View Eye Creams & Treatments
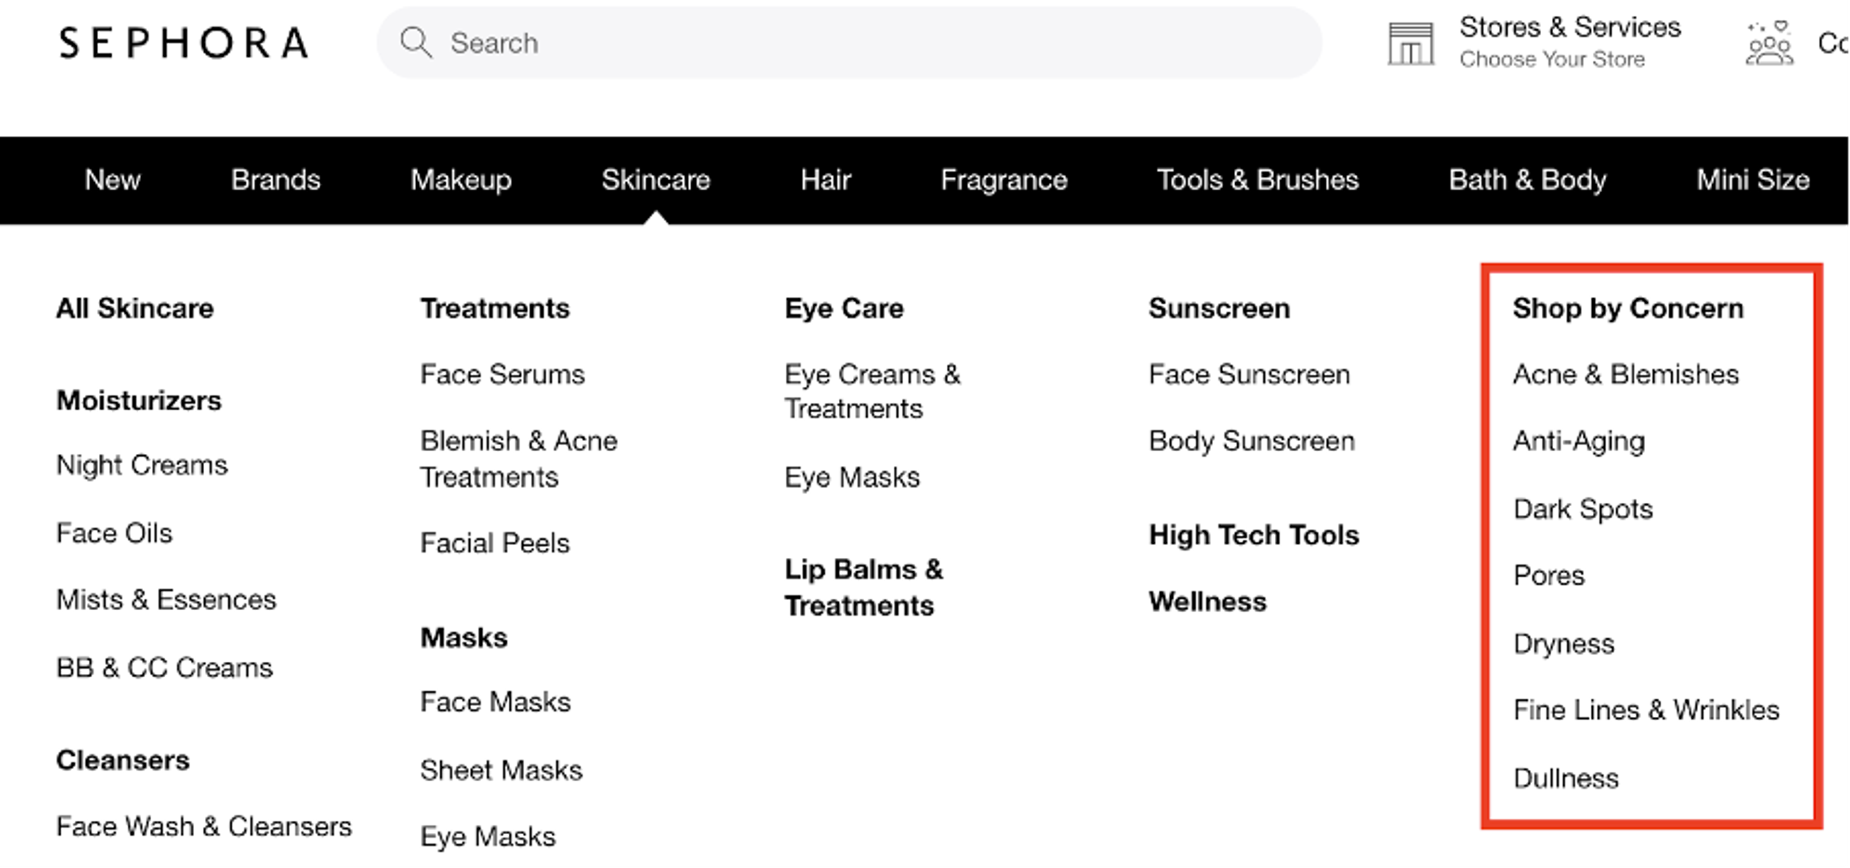 click(872, 391)
